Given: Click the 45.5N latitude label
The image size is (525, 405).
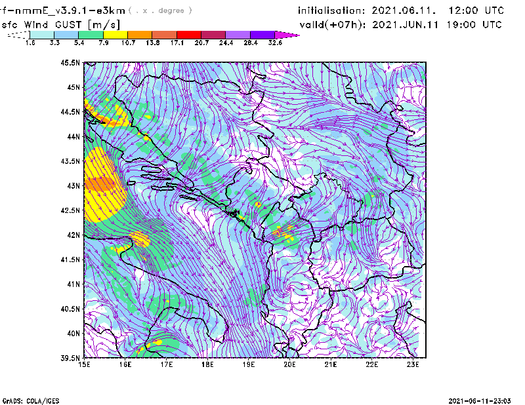Looking at the screenshot, I should [70, 62].
